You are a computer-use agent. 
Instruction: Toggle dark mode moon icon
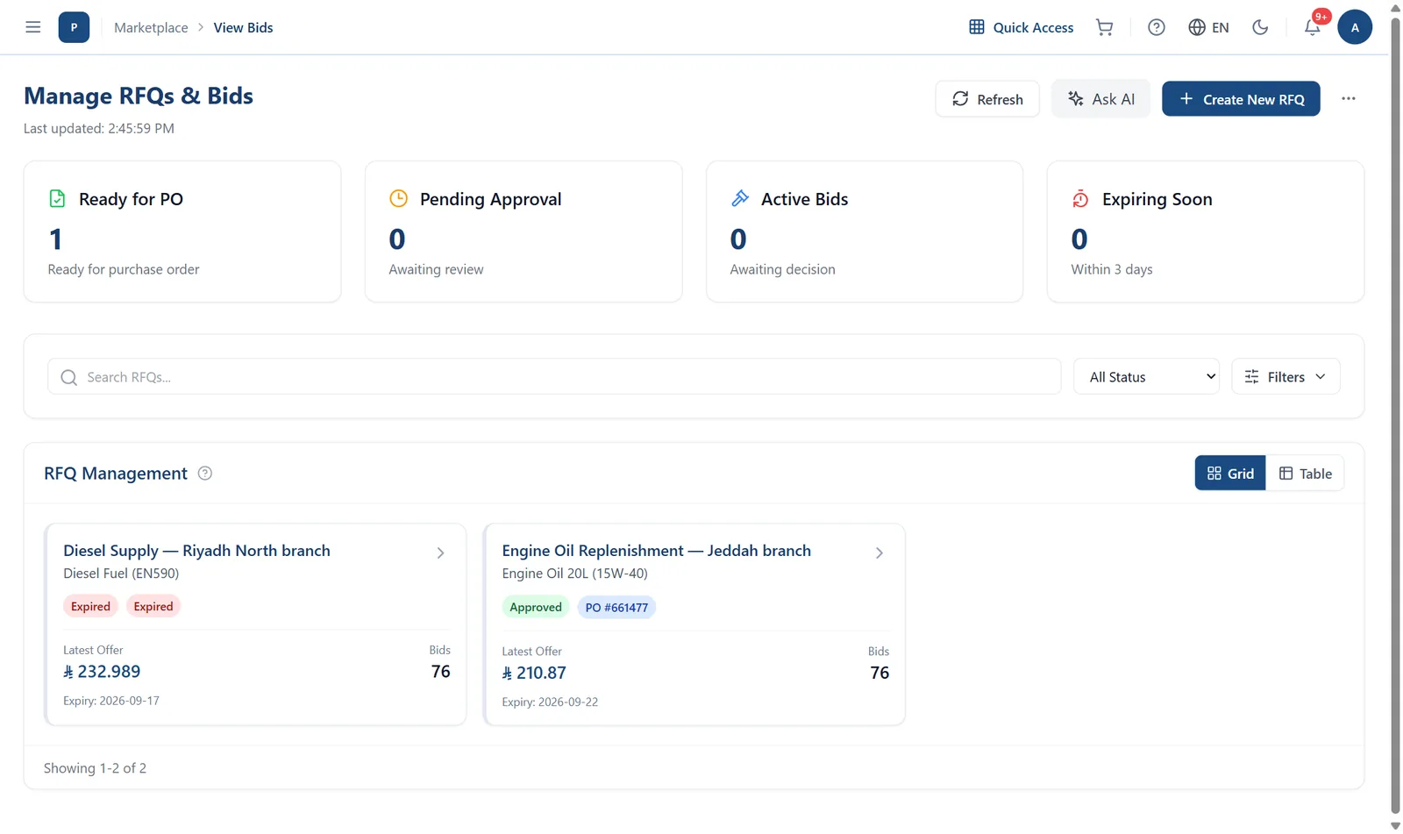click(x=1260, y=27)
